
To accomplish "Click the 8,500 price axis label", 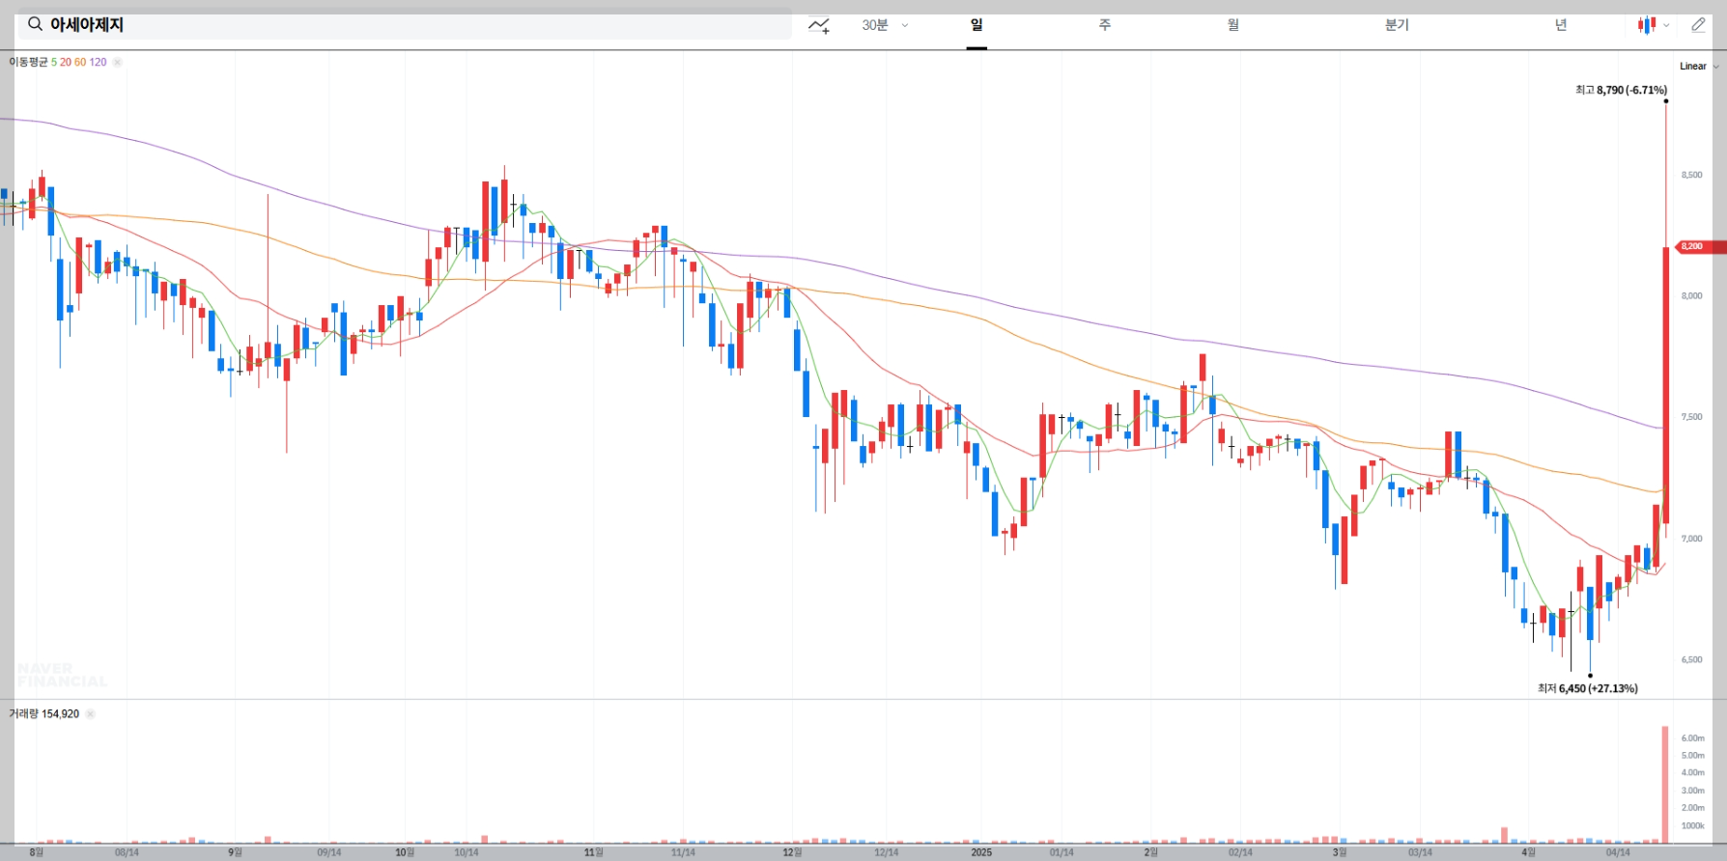I will click(x=1691, y=176).
